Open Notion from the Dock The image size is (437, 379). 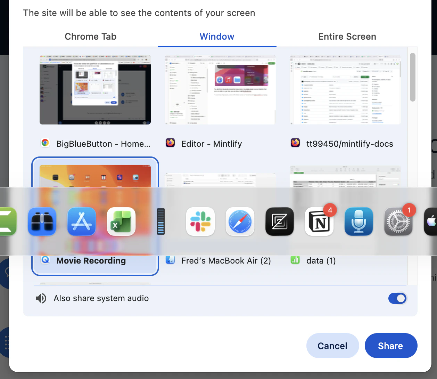(x=319, y=221)
